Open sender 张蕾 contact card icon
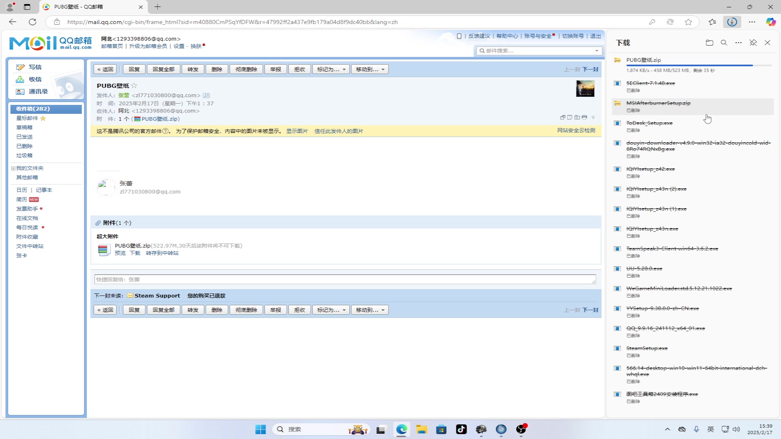Viewport: 781px width, 439px height. click(x=206, y=96)
